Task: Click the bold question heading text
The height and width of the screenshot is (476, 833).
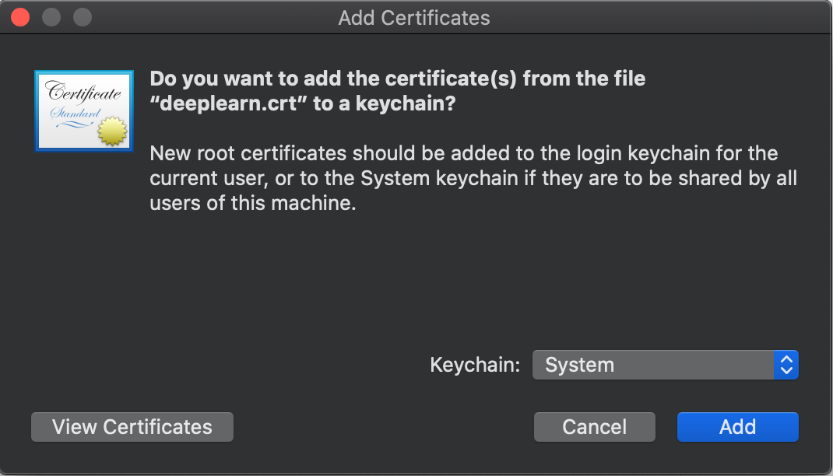Action: coord(397,91)
